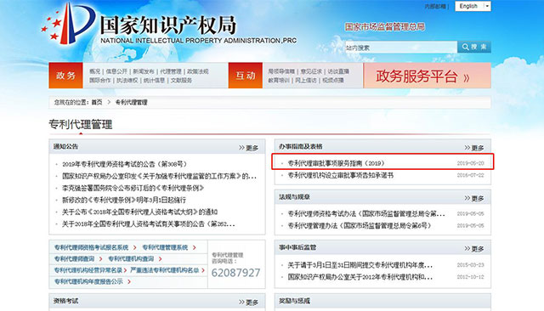Click the 国家知识产权局 logo emblem

(x=68, y=25)
